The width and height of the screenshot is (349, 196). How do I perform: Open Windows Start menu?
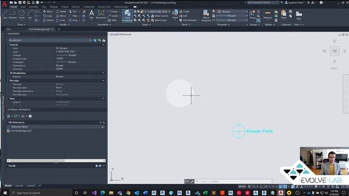click(5, 193)
